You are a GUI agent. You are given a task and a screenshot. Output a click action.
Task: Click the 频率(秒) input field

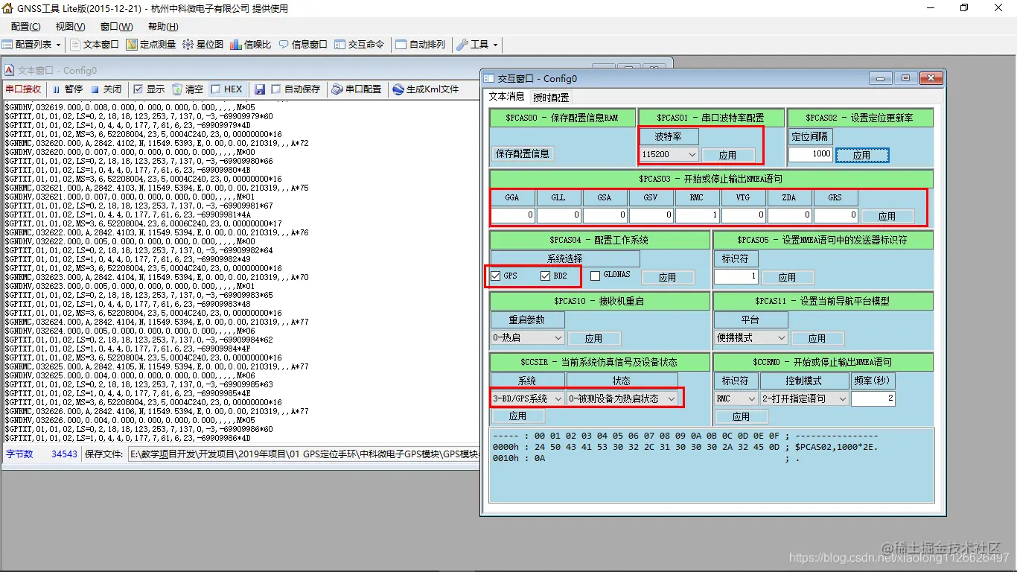[873, 398]
